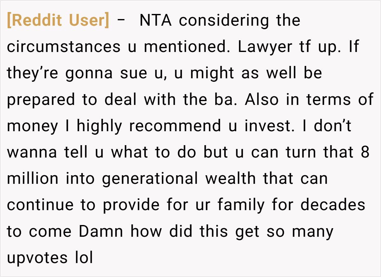The height and width of the screenshot is (277, 381).
Task: Click the word "decades"
Action: point(333,205)
